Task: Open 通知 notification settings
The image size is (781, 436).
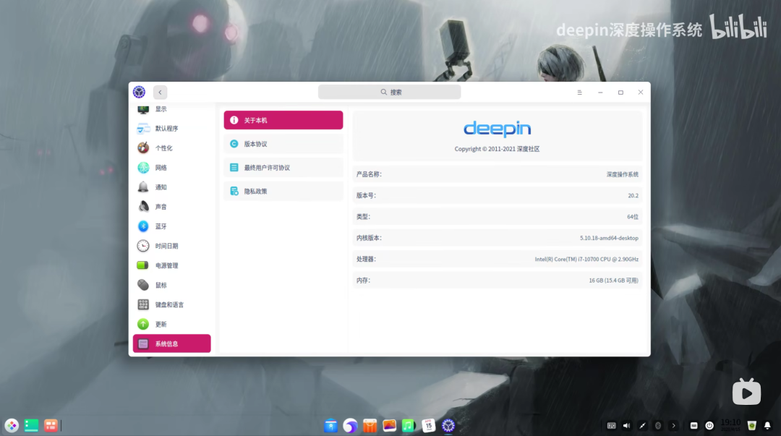Action: (171, 187)
